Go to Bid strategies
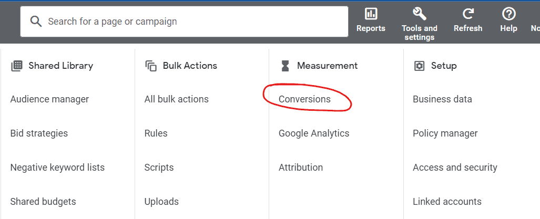Viewport: 540px width, 219px height. point(39,133)
